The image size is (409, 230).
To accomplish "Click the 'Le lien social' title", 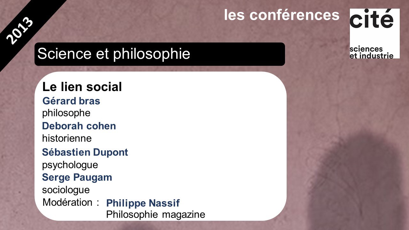I will (x=82, y=87).
